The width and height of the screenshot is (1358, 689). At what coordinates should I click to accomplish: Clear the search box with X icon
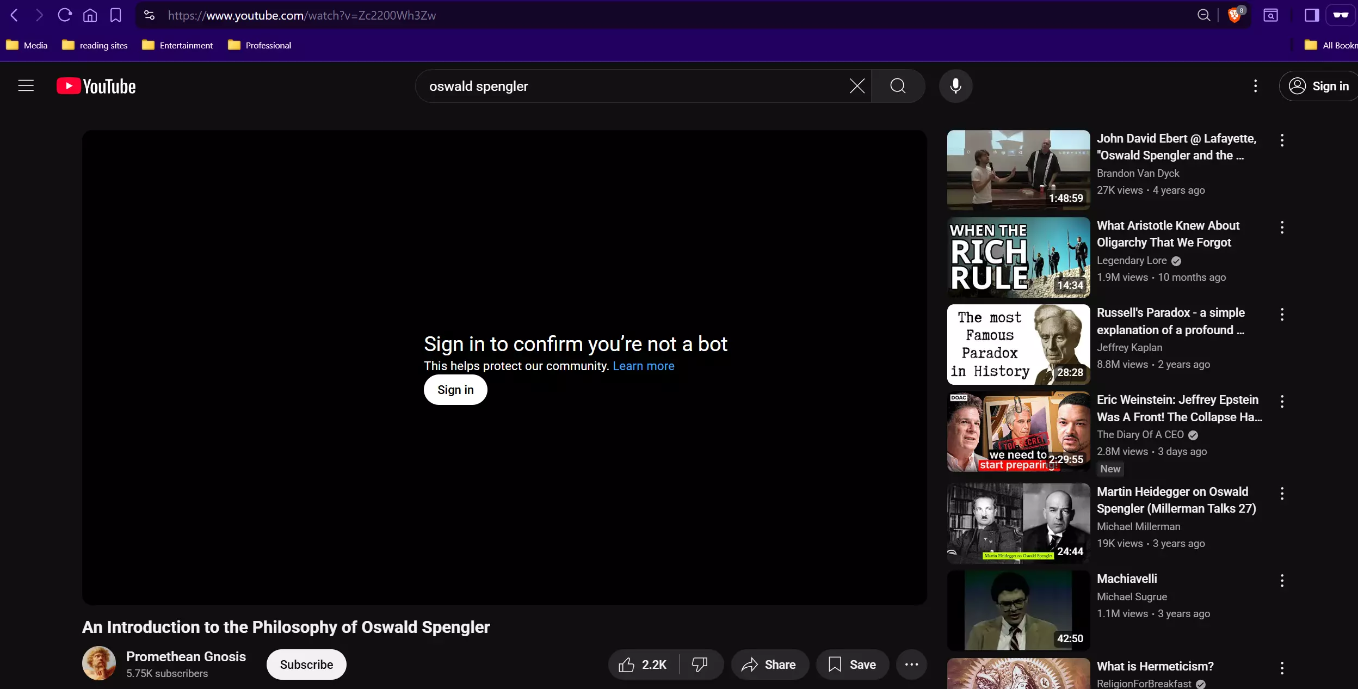857,86
